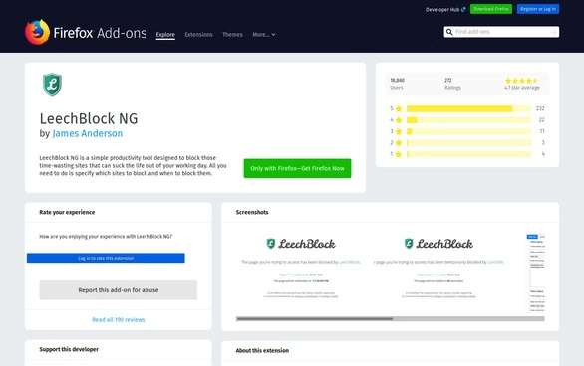Viewport: 584px width, 366px height.
Task: Click the star icon in the 2-star row
Action: 399,142
